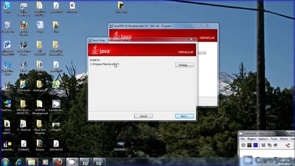
Task: Click the Change... destination folder button
Action: tap(184, 65)
